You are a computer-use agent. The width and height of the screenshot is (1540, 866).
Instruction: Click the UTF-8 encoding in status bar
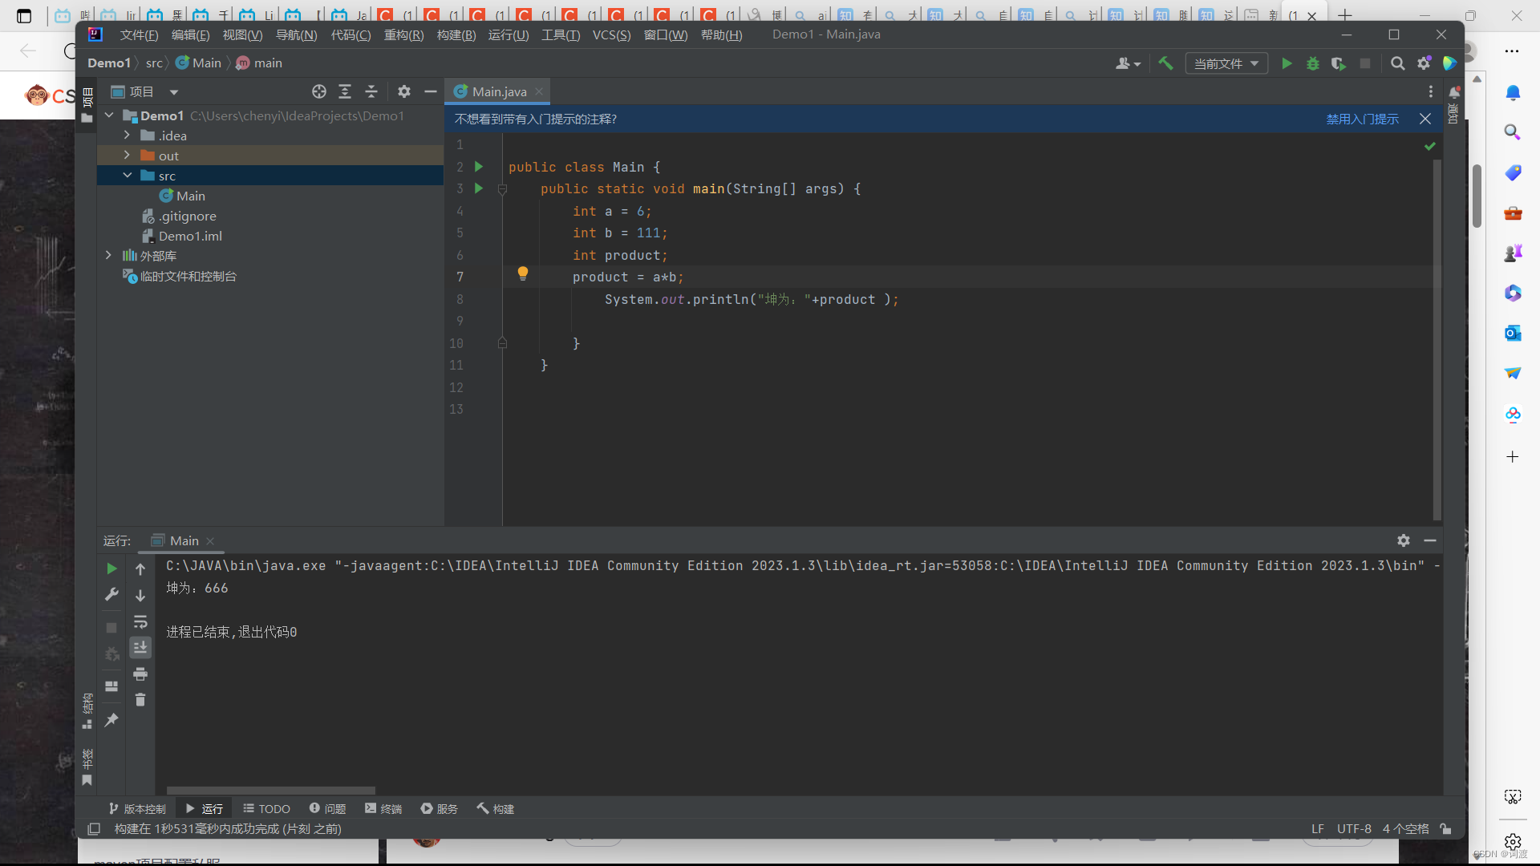click(x=1354, y=828)
